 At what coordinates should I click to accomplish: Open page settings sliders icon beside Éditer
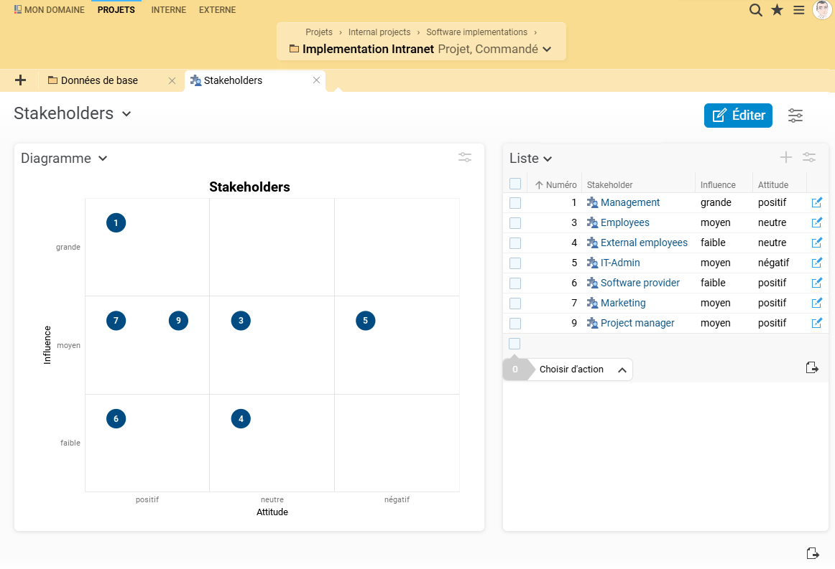[795, 116]
